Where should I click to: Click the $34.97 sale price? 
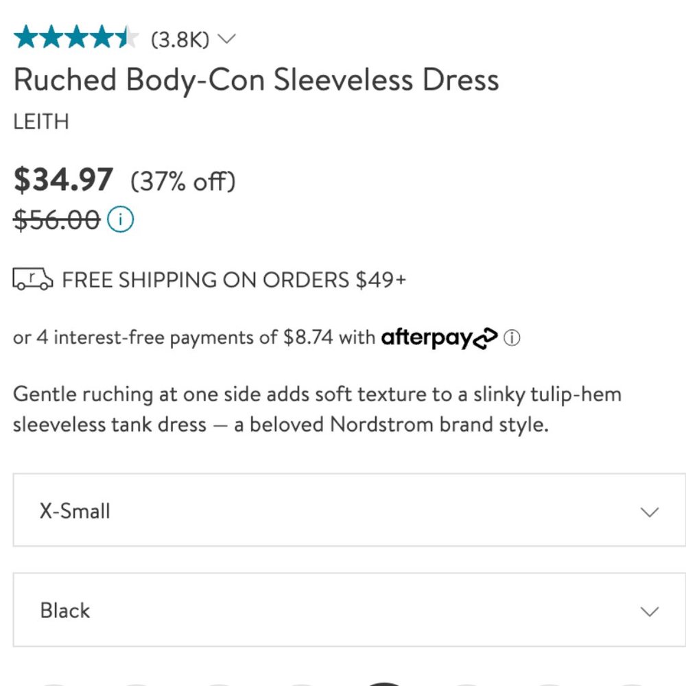pyautogui.click(x=63, y=180)
